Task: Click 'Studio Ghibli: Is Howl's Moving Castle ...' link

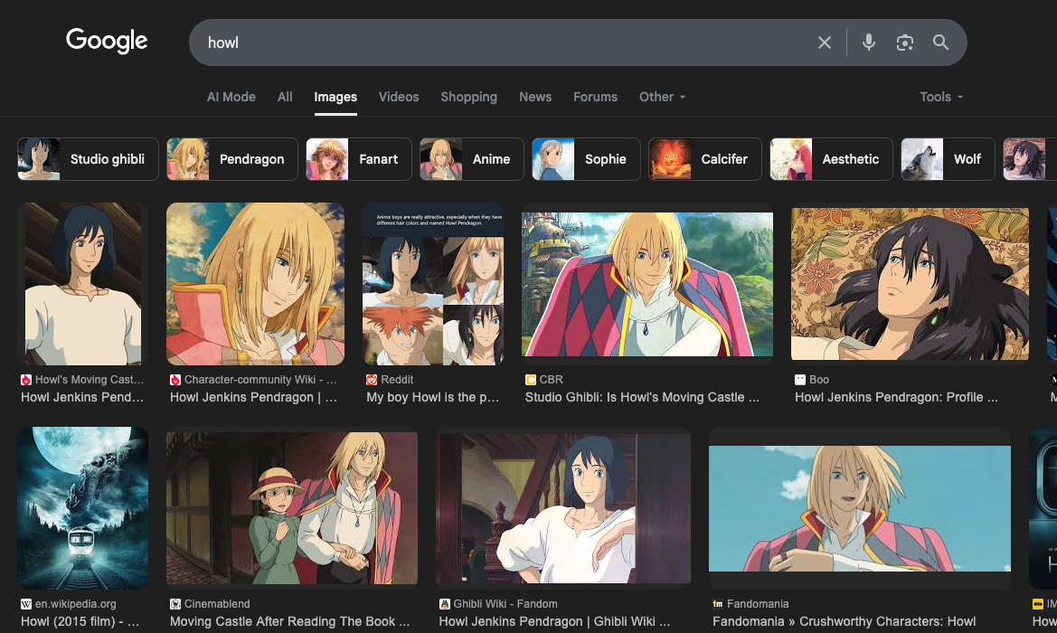Action: (x=642, y=397)
